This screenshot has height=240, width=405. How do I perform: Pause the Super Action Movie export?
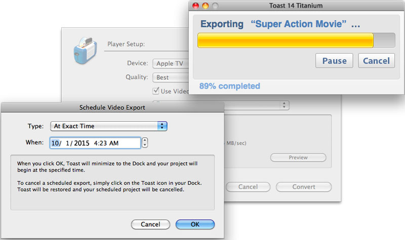334,61
